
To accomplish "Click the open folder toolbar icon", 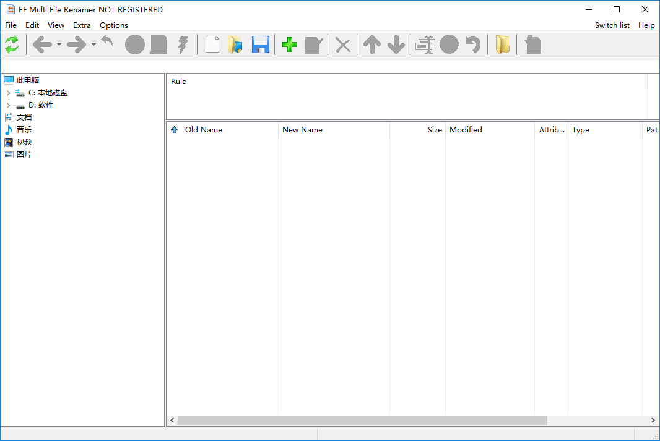I will click(x=236, y=44).
